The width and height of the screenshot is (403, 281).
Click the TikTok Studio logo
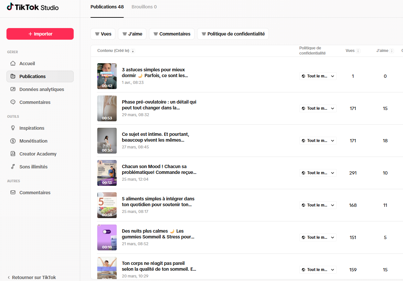point(33,7)
